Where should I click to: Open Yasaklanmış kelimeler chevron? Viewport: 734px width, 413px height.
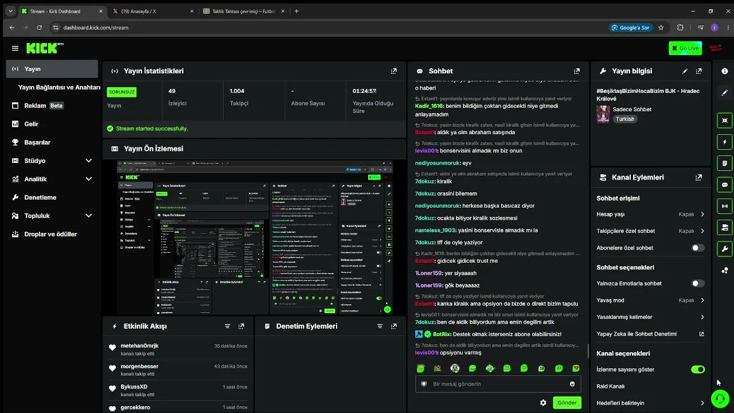click(702, 317)
